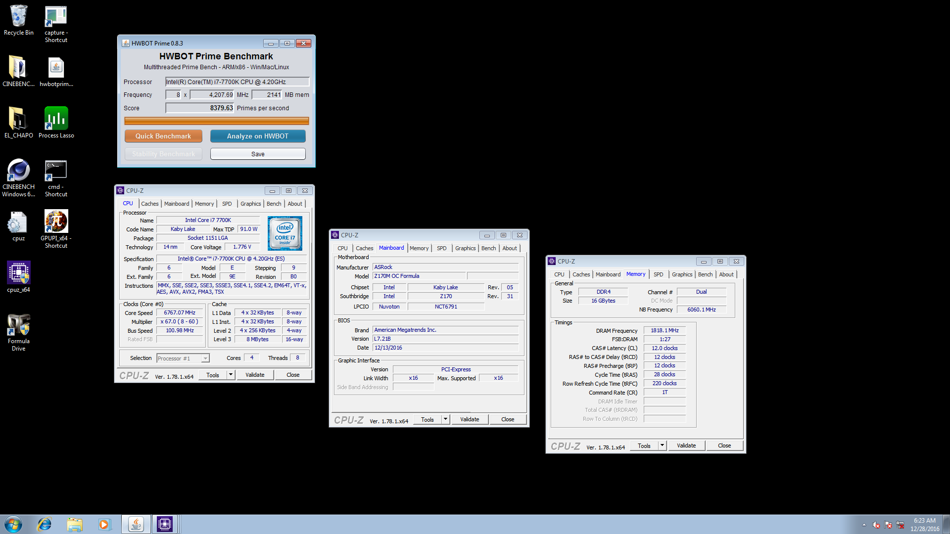950x534 pixels.
Task: Select the cpuz_x64 desktop icon
Action: click(19, 277)
